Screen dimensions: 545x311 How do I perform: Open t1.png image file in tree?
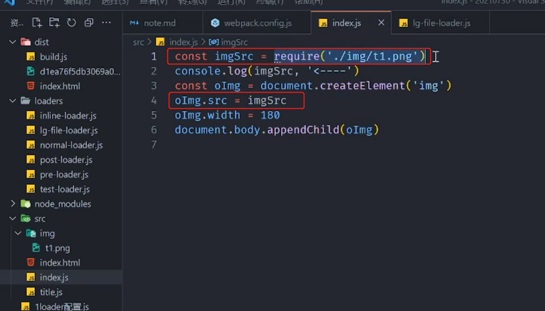[57, 248]
